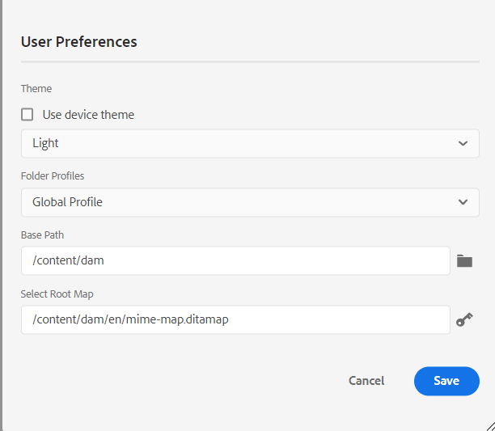Click the Base Path label
Screen dimensions: 495x431
click(42, 235)
